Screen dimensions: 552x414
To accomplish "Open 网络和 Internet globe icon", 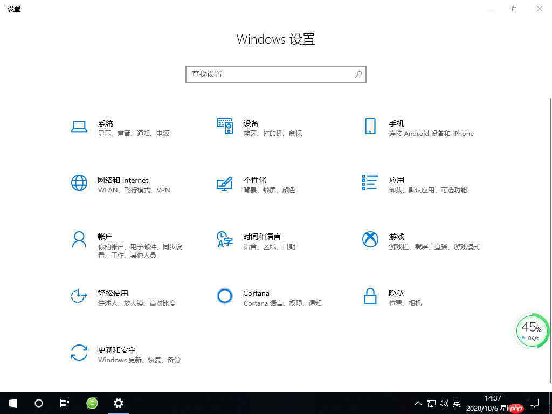I will (x=79, y=183).
